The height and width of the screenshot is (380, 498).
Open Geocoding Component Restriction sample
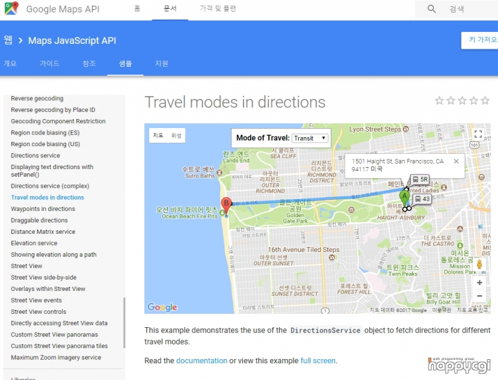(58, 121)
